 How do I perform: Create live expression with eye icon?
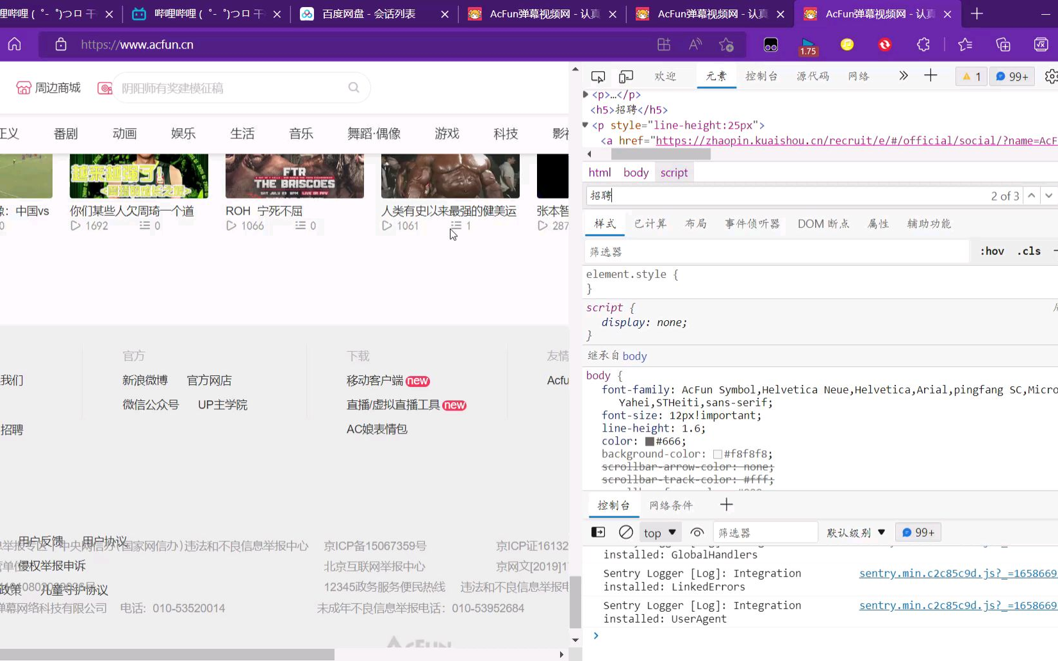tap(697, 532)
